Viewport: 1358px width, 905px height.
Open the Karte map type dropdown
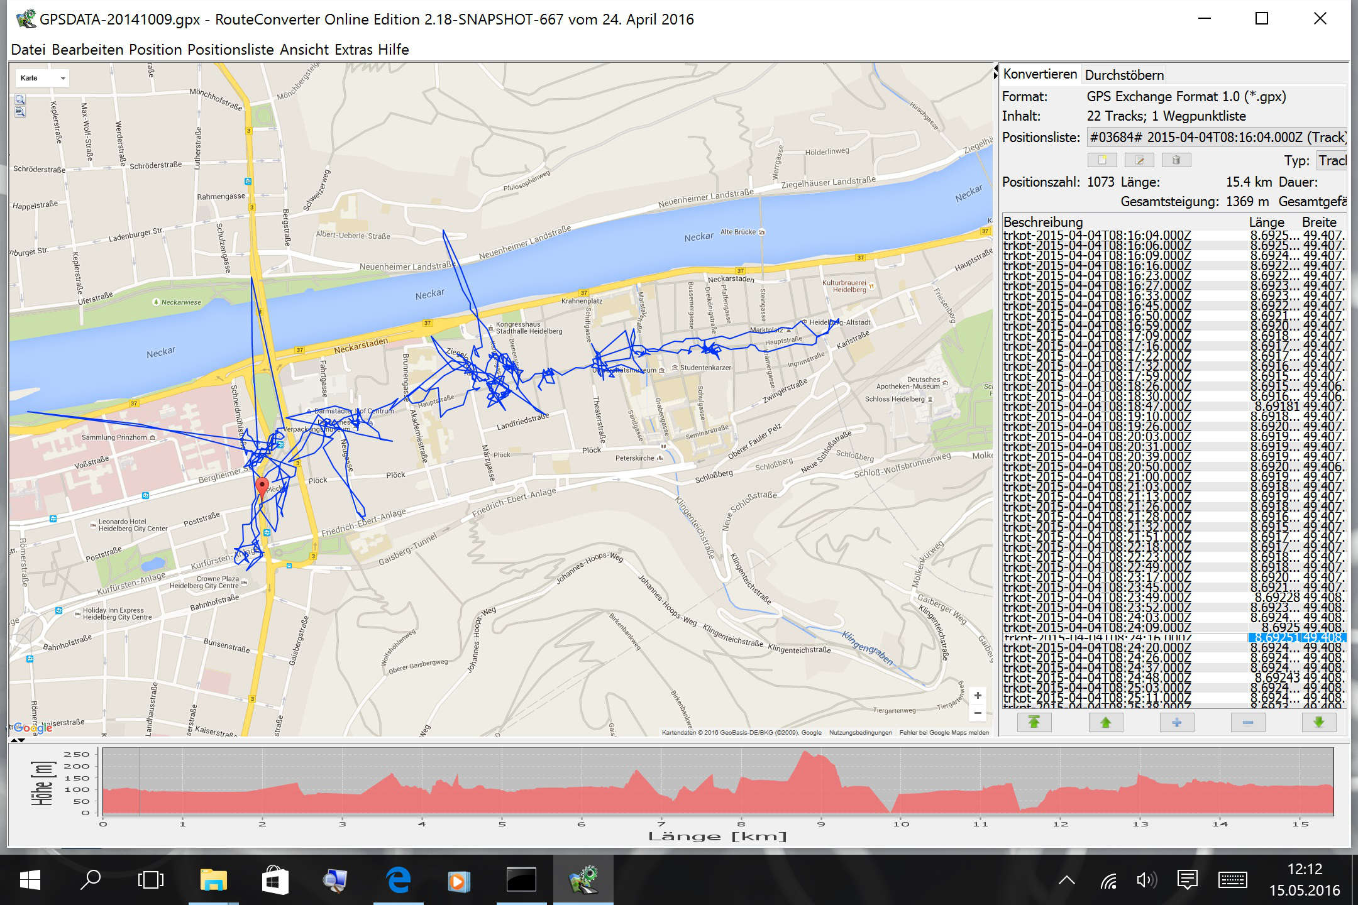click(x=41, y=78)
